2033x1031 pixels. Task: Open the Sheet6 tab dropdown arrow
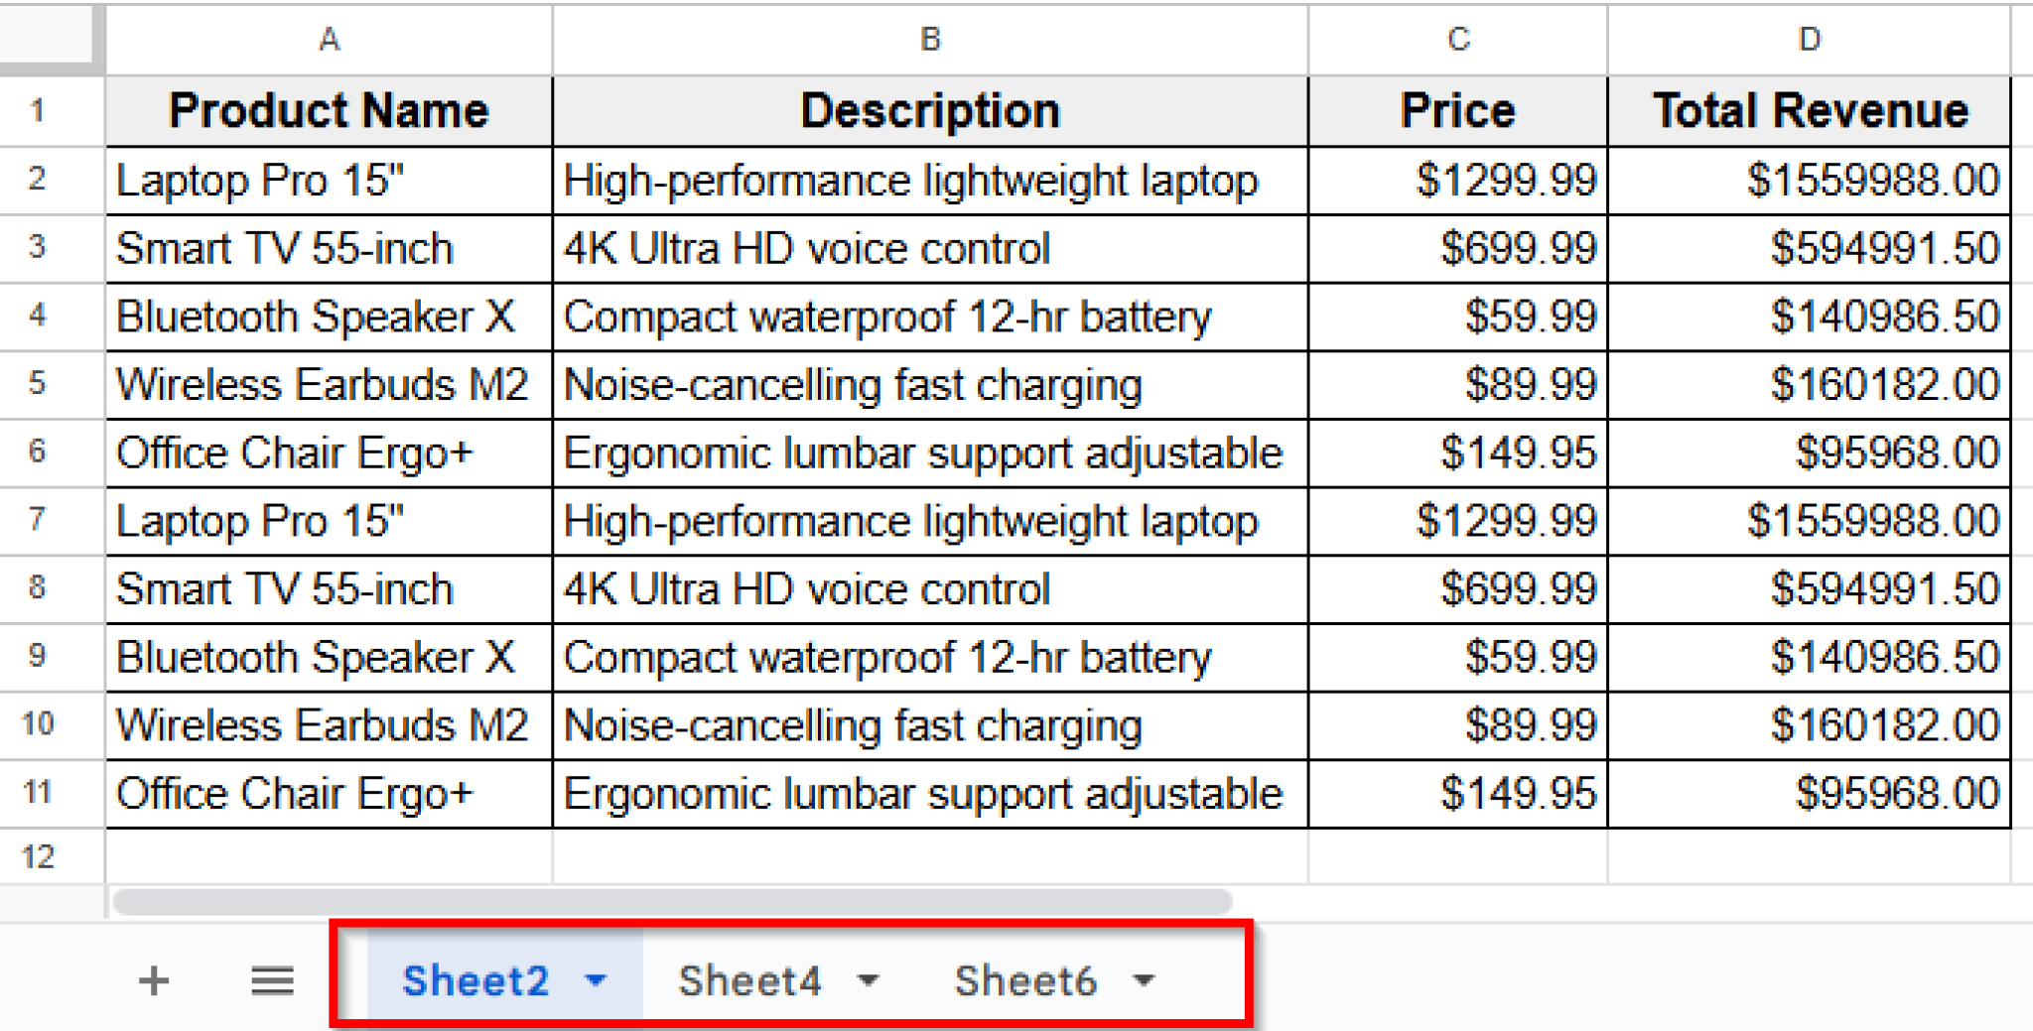1144,980
